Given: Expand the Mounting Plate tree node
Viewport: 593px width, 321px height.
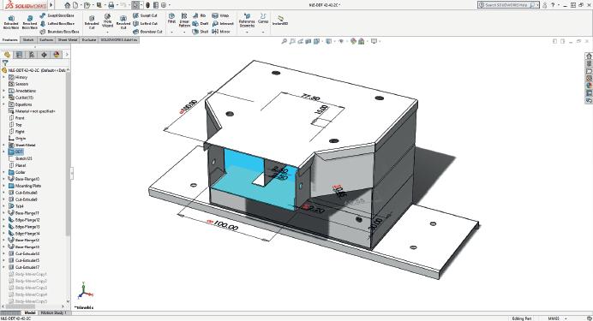Looking at the screenshot, I should click(x=4, y=186).
